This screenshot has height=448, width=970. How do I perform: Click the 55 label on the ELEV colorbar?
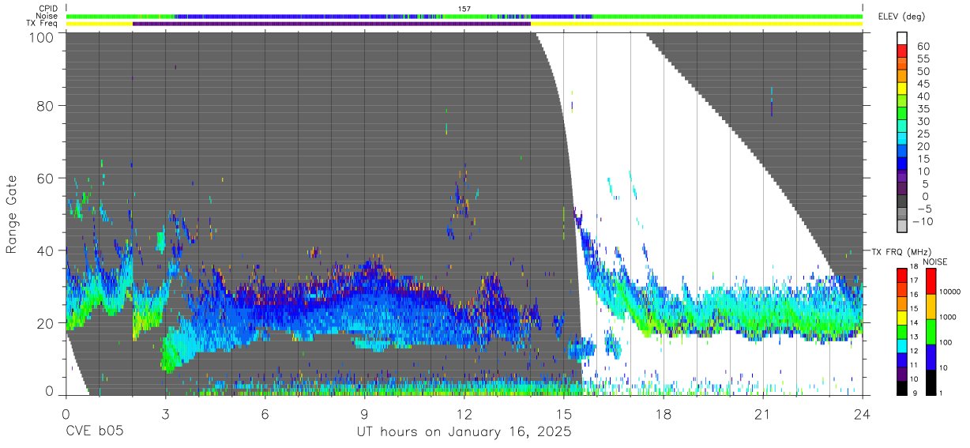(923, 58)
